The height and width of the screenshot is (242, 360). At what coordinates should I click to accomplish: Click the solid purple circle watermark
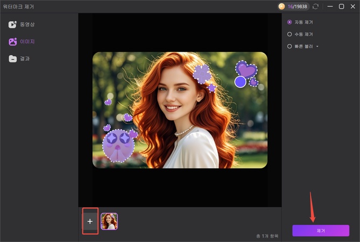tap(240, 82)
